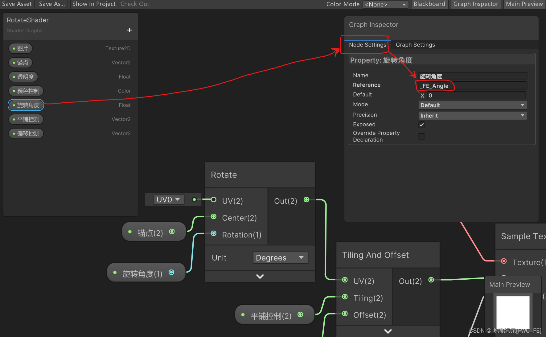Select the 透明度 Float property pill

click(x=23, y=77)
